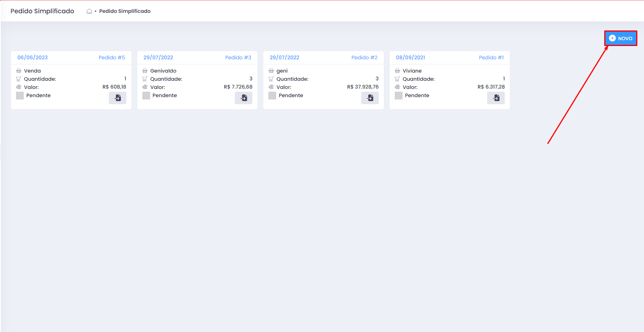Open Pedido #1 using its export icon
644x332 pixels.
coord(496,98)
